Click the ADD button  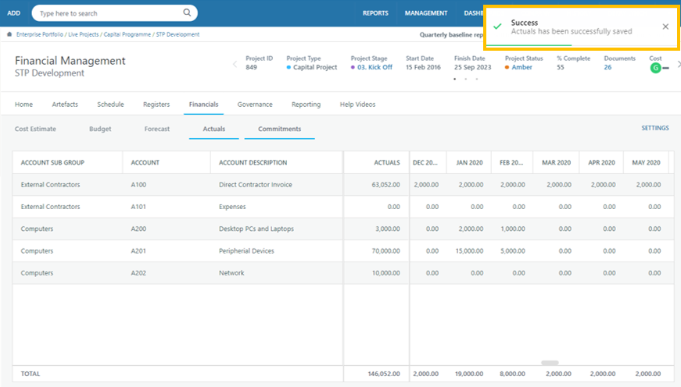[x=13, y=13]
